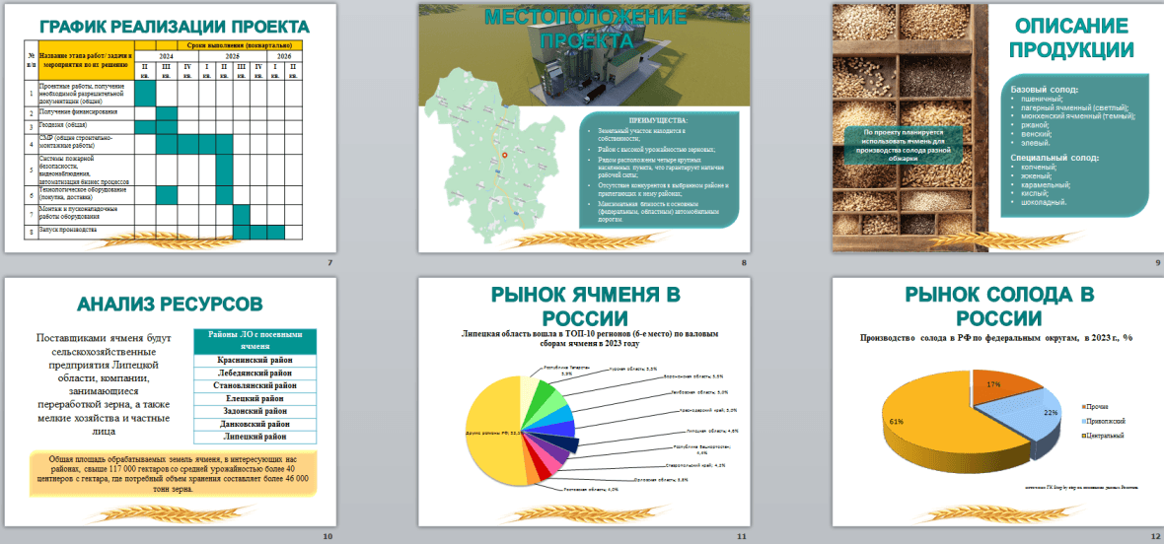Image resolution: width=1164 pixels, height=544 pixels.
Task: Click the 'Центральный' legend entry
Action: 1104,435
